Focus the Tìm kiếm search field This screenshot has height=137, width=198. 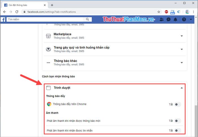pos(45,19)
